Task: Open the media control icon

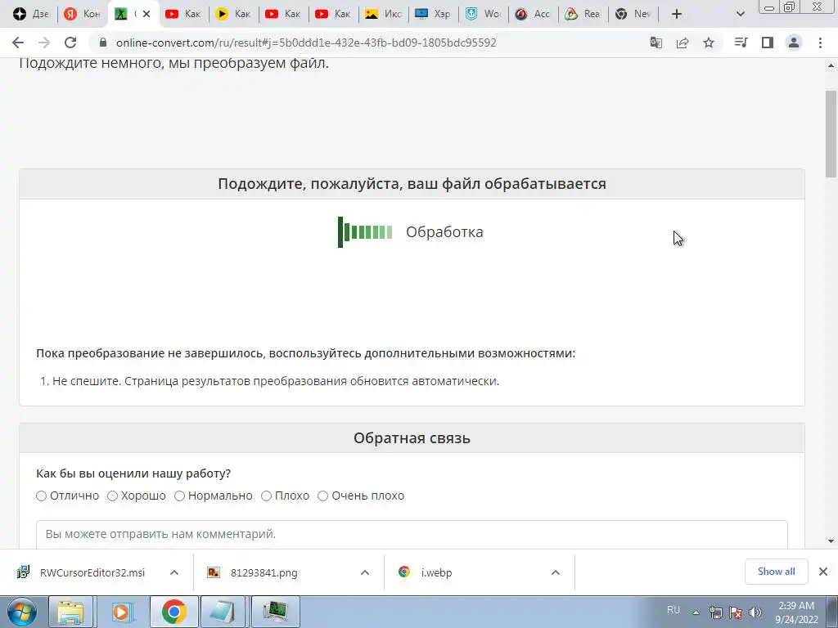Action: [x=741, y=43]
